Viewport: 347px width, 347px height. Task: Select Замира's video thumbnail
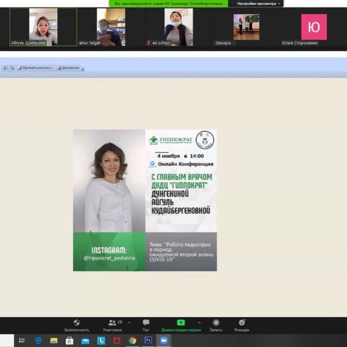pos(246,27)
